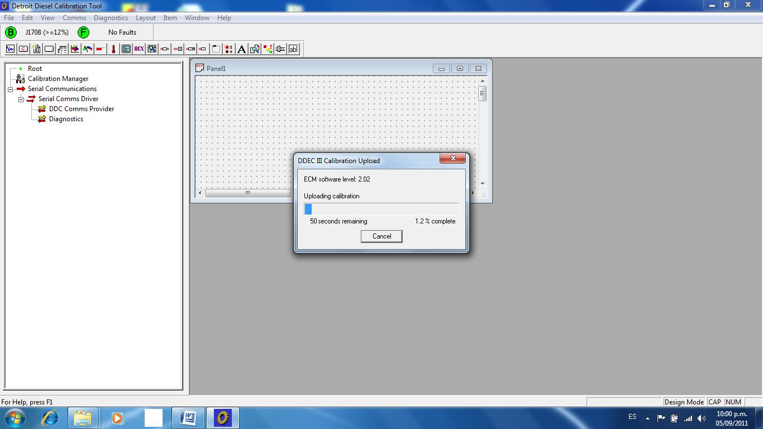
Task: Click Panel1 vertical scroll up arrow
Action: point(483,80)
